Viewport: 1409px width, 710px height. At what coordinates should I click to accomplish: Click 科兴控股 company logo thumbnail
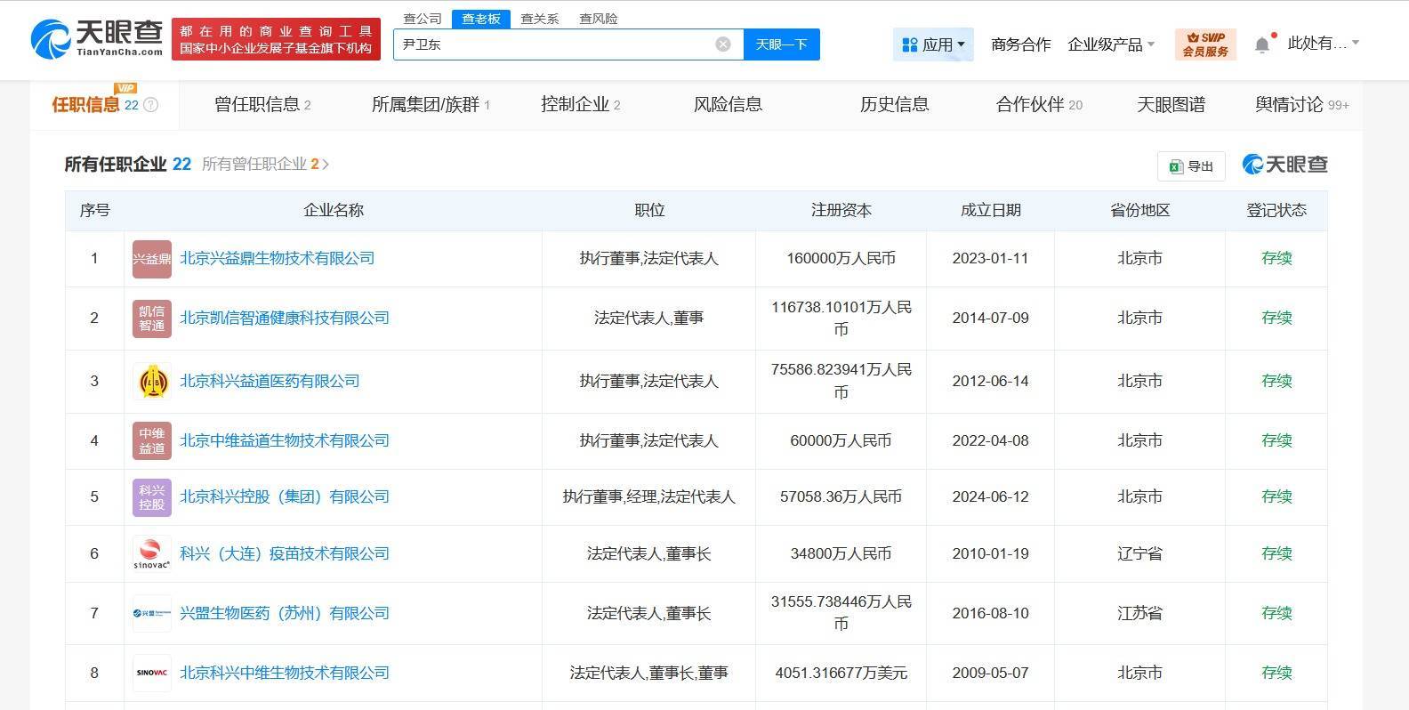152,497
